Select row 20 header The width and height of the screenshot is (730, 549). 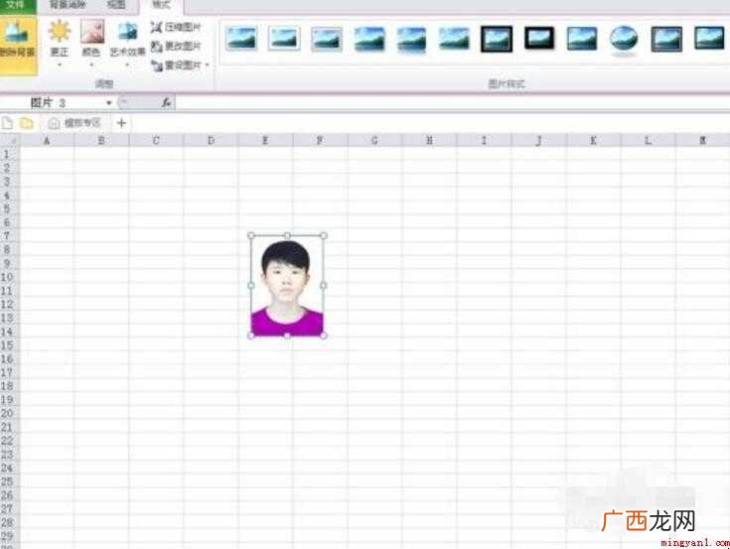click(7, 413)
